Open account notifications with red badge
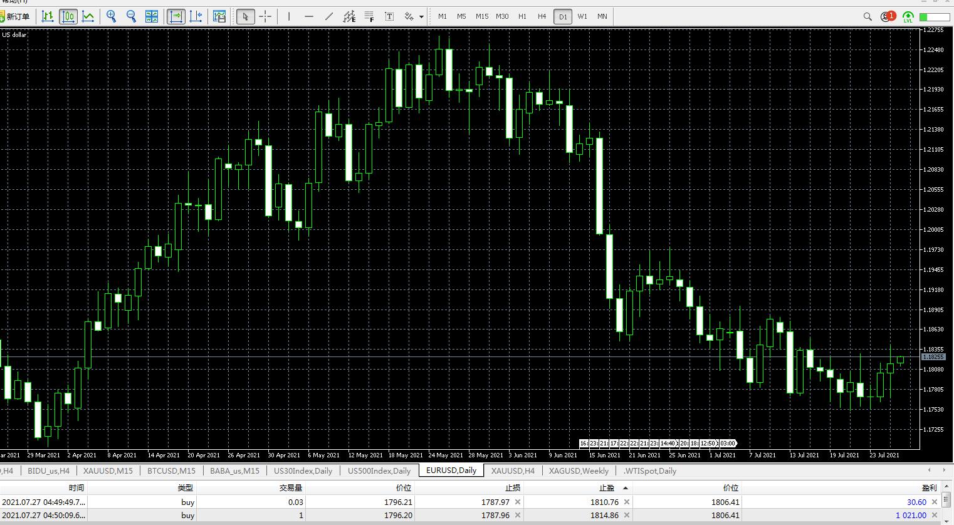The width and height of the screenshot is (954, 525). pos(888,17)
